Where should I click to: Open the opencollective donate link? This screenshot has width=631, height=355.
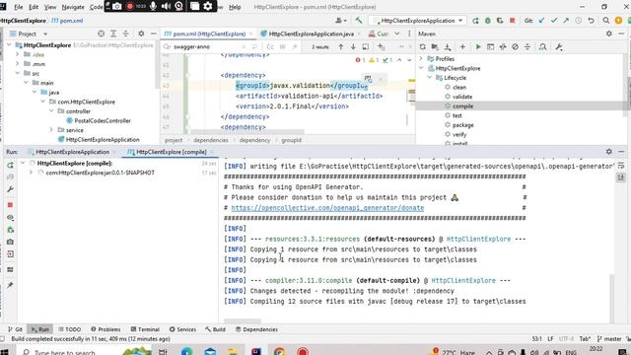tap(327, 208)
